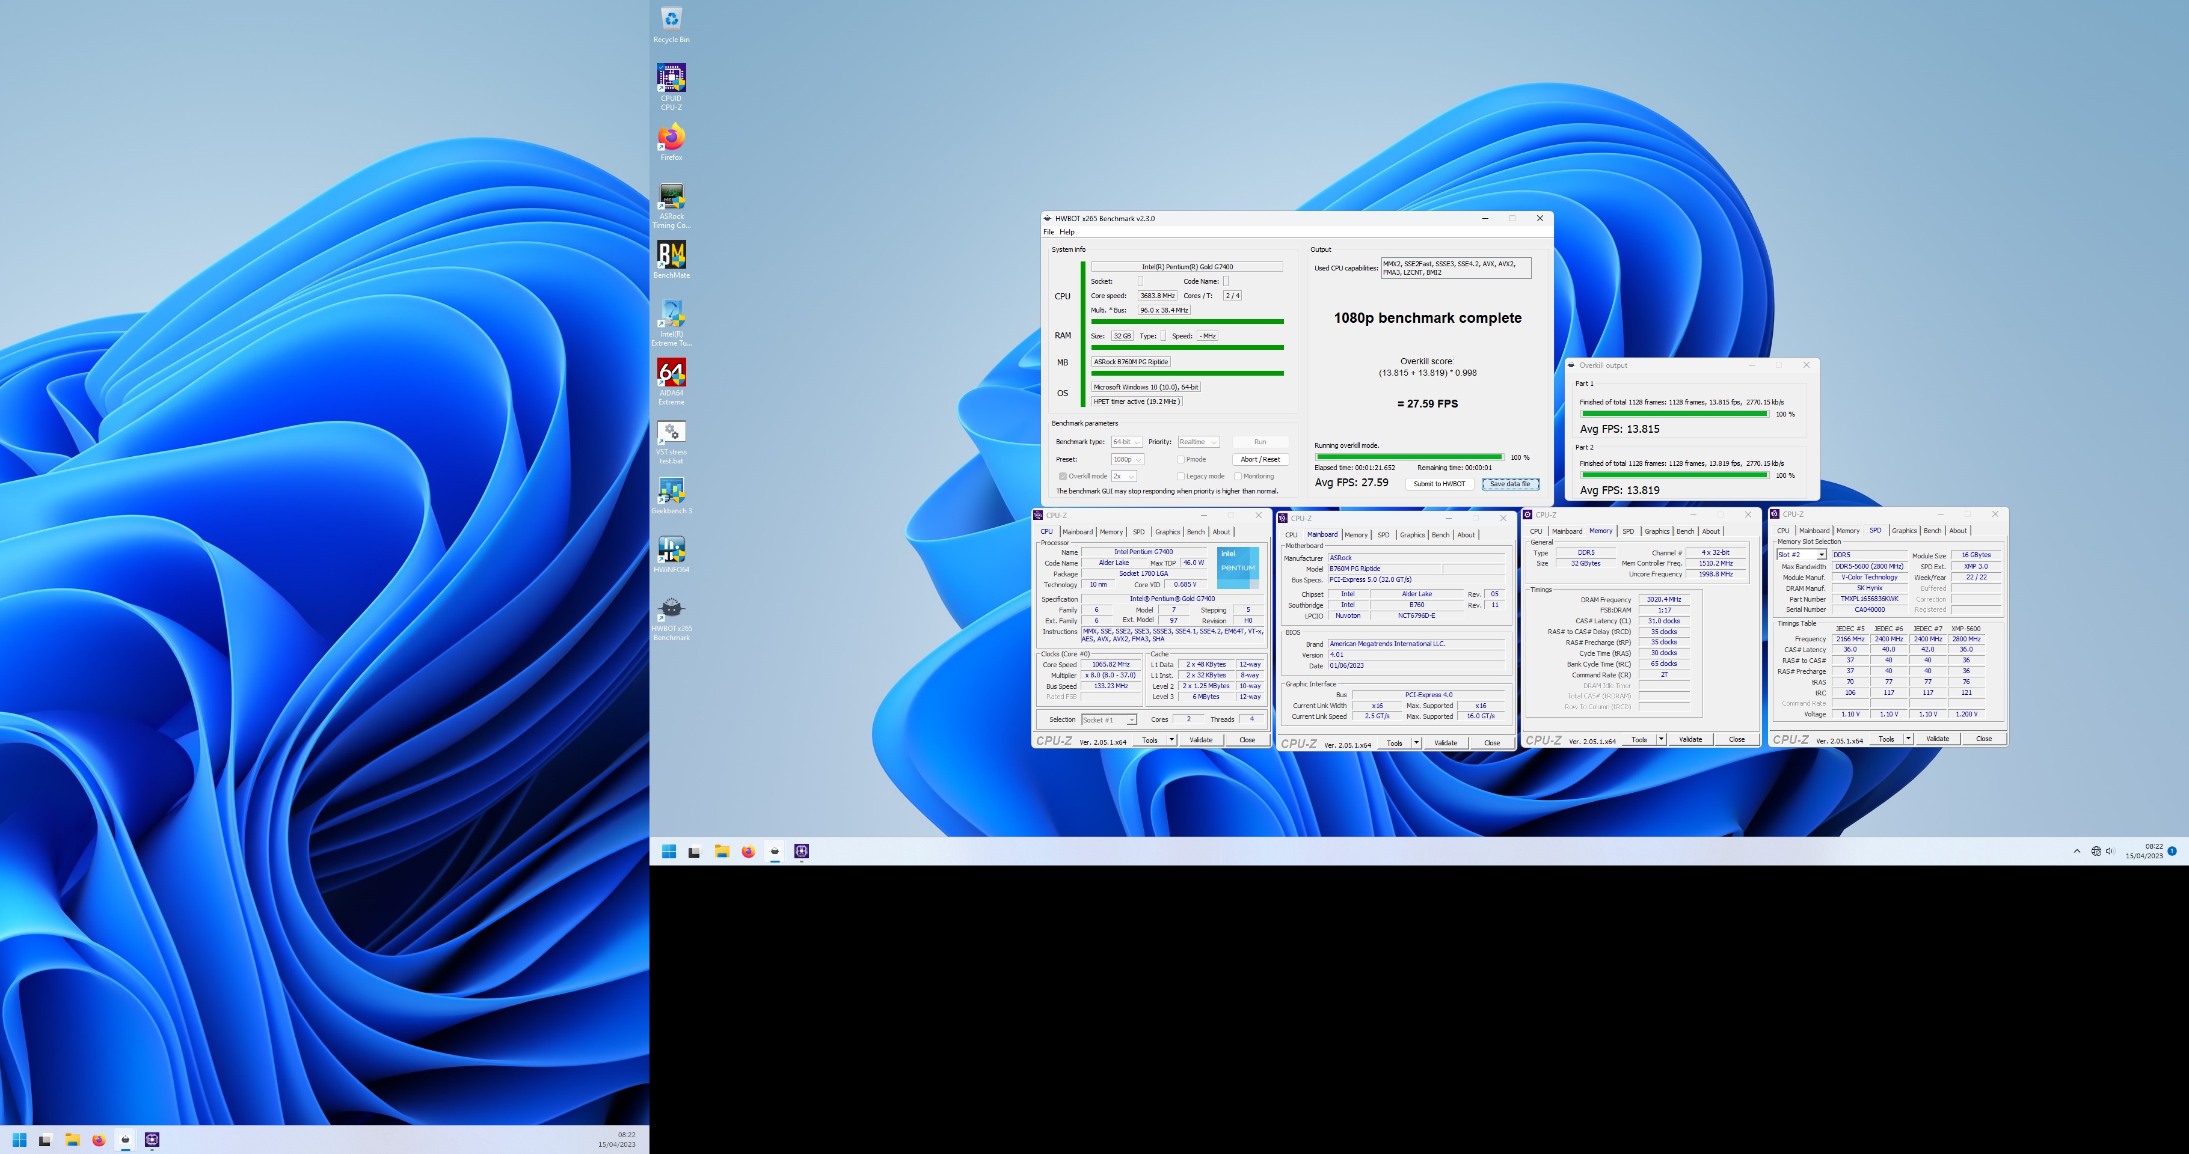This screenshot has height=1154, width=2189.
Task: Click the Running overkill mode progress bar
Action: (1409, 458)
